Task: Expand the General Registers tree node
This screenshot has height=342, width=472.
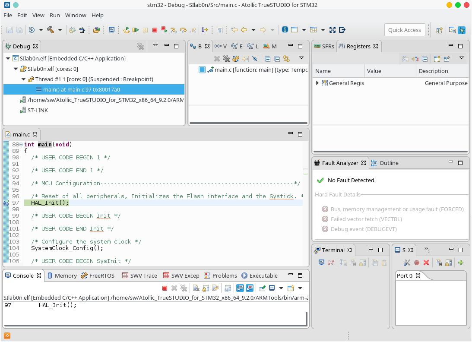Action: tap(317, 83)
